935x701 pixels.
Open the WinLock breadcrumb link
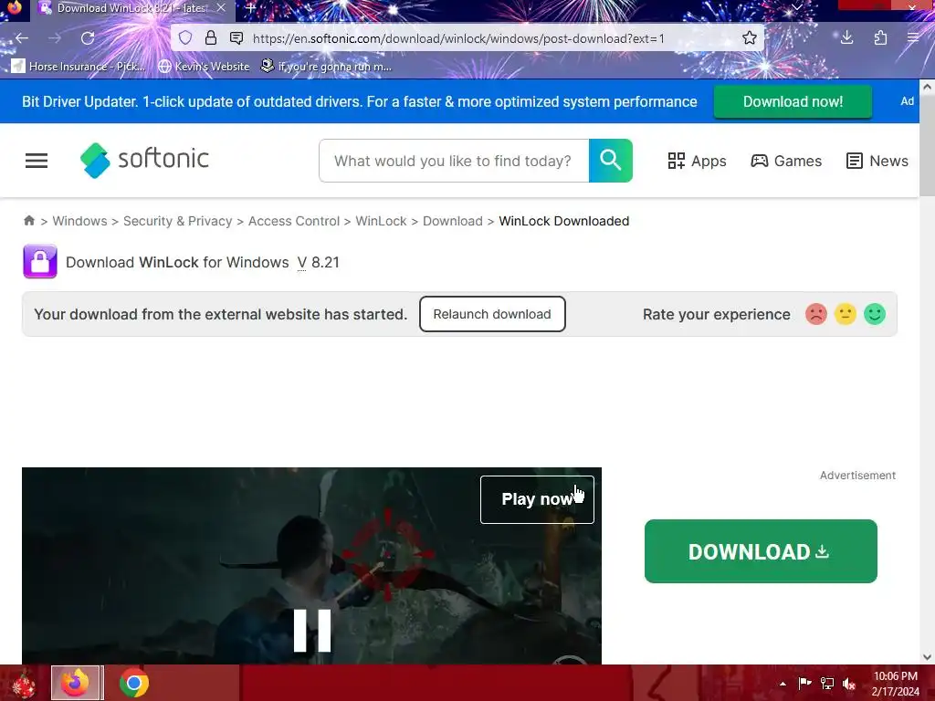coord(381,221)
